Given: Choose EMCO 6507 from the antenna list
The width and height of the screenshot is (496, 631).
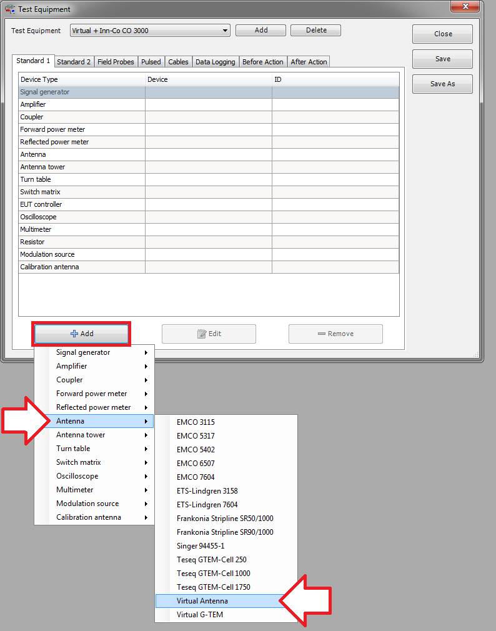Looking at the screenshot, I should point(226,463).
